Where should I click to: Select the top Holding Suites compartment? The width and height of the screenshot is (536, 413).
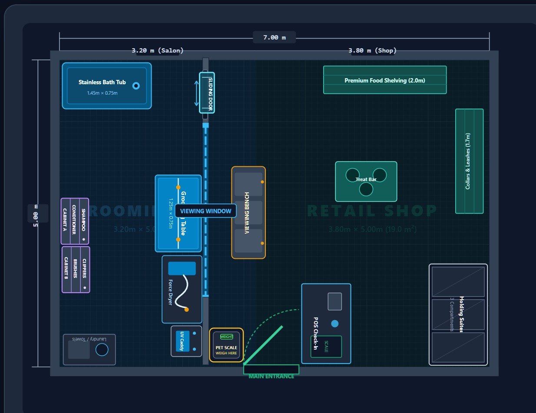click(x=458, y=282)
